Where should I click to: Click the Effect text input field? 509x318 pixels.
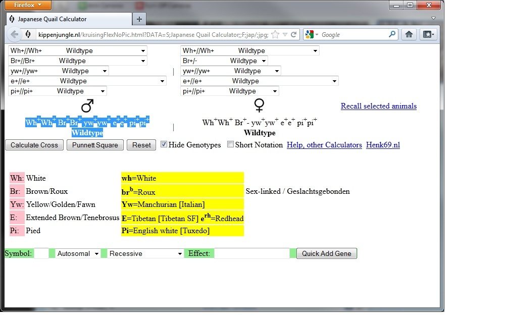click(x=252, y=253)
